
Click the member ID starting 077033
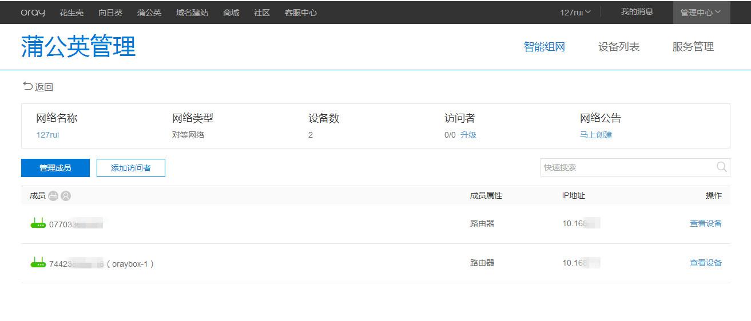[x=76, y=224]
